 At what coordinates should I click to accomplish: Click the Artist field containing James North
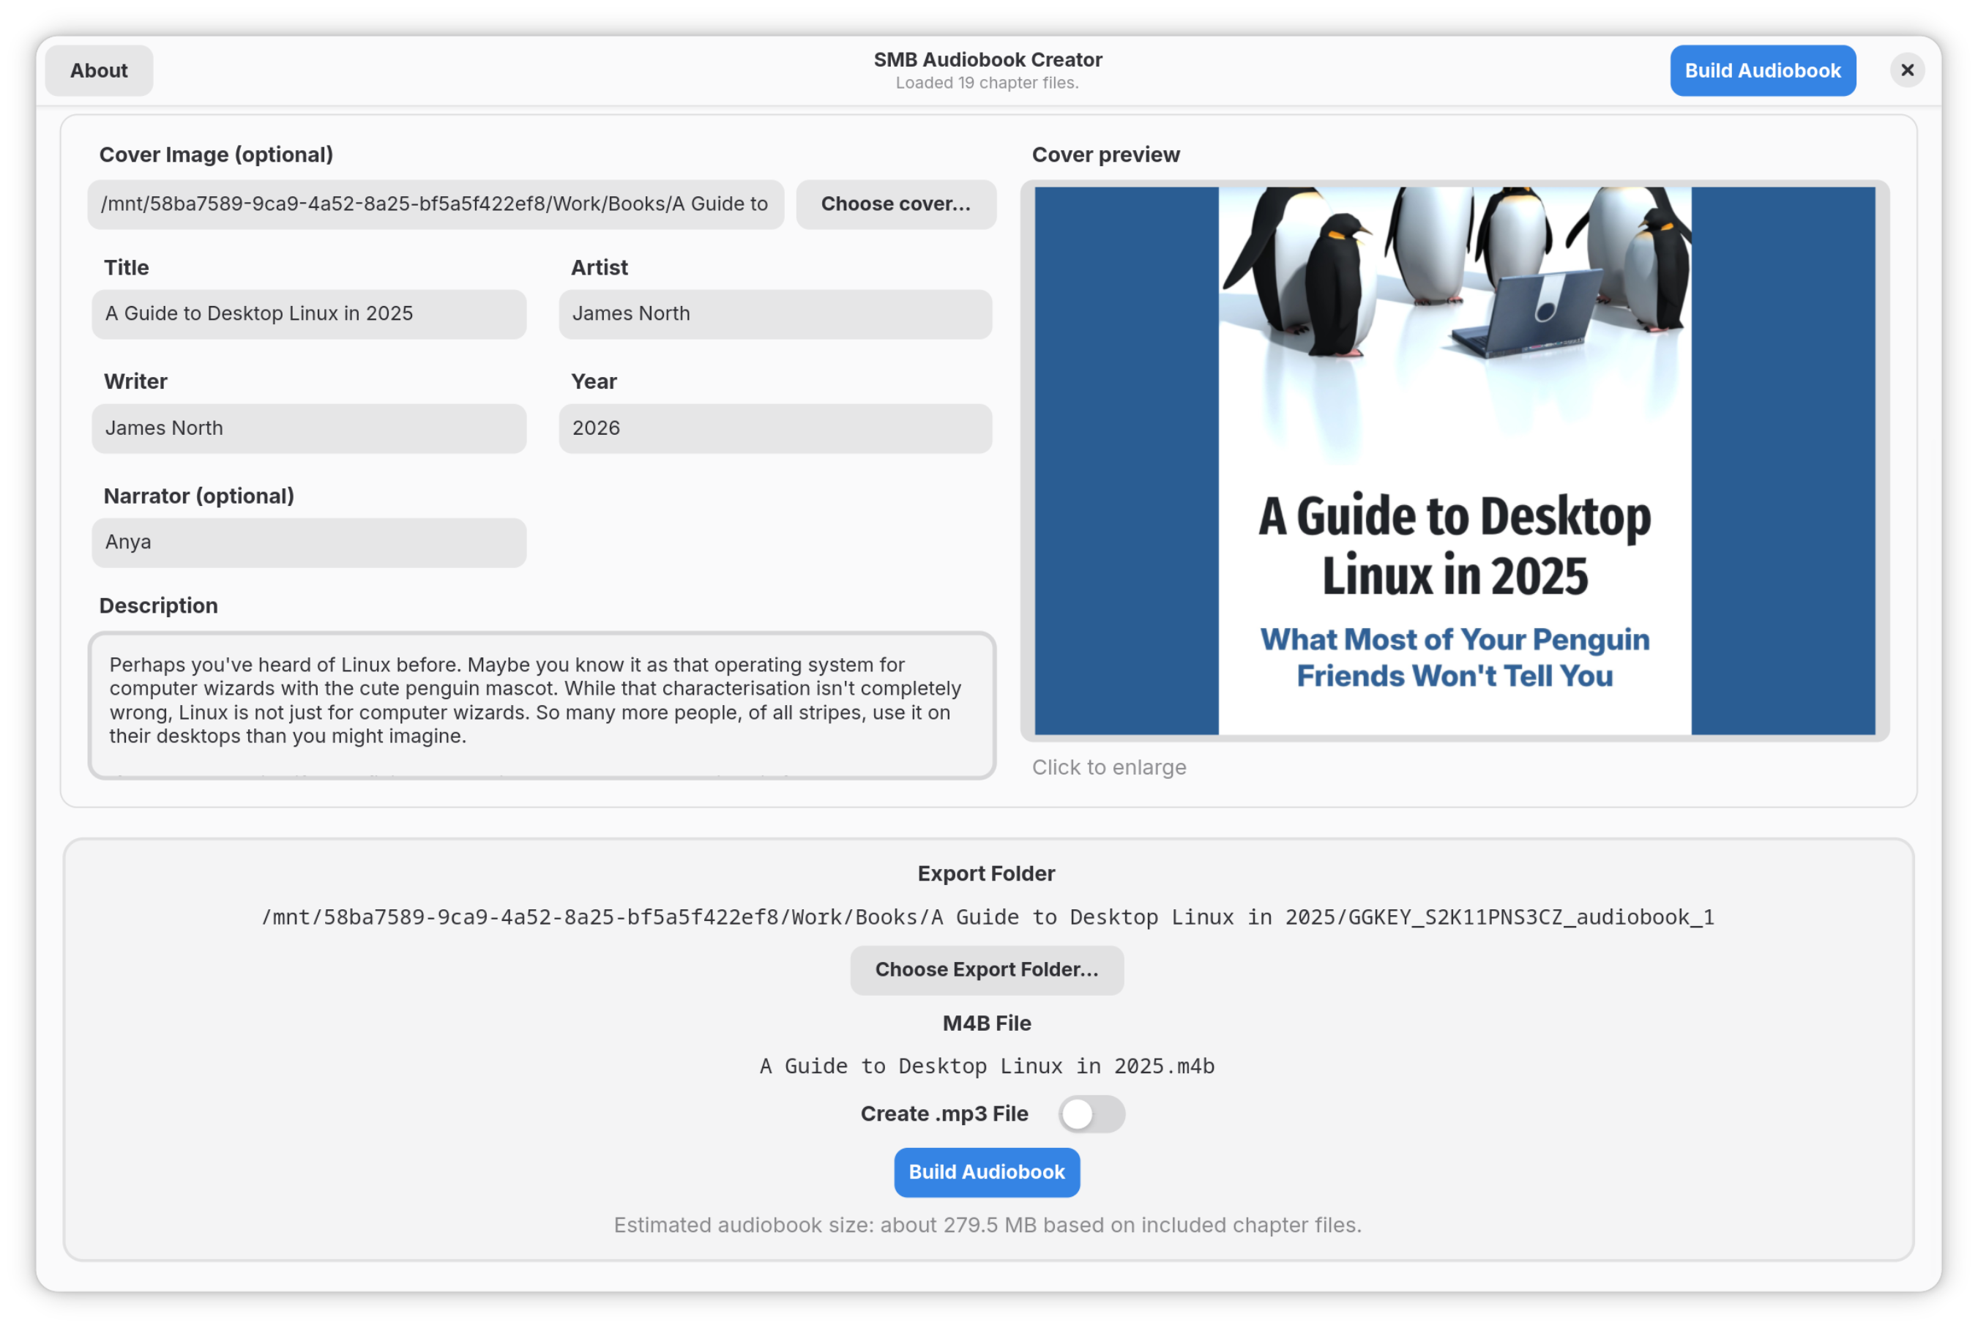coord(775,314)
